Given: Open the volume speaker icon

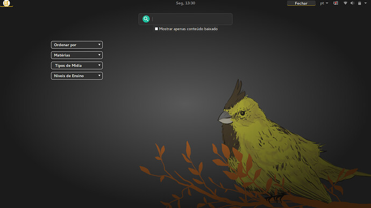Looking at the screenshot, I should (x=353, y=3).
